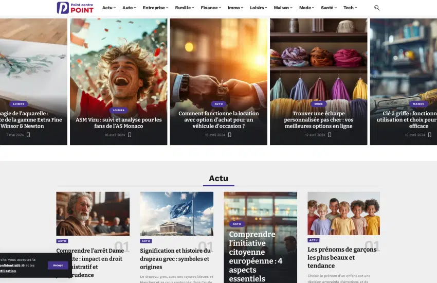Click the Maison tag on Clé à griffe card
The image size is (437, 283).
[418, 104]
